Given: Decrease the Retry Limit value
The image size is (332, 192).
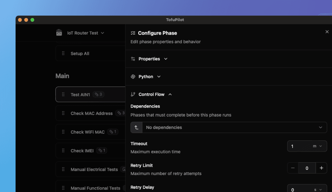Looking at the screenshot, I should 293,168.
